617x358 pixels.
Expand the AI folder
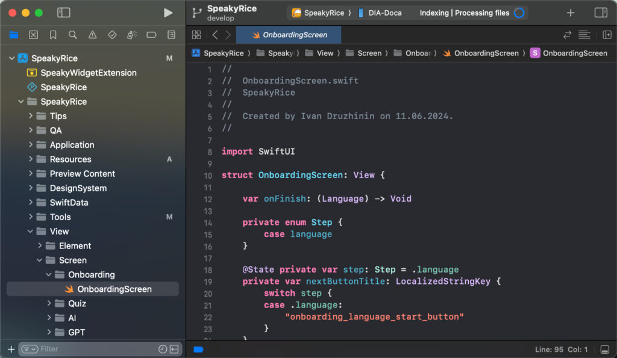point(49,318)
